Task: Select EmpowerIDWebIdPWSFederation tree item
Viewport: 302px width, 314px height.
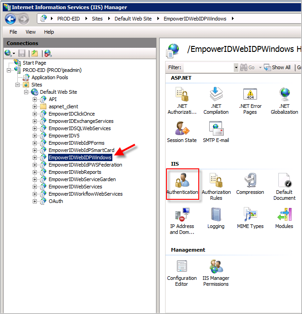Action: coord(85,165)
